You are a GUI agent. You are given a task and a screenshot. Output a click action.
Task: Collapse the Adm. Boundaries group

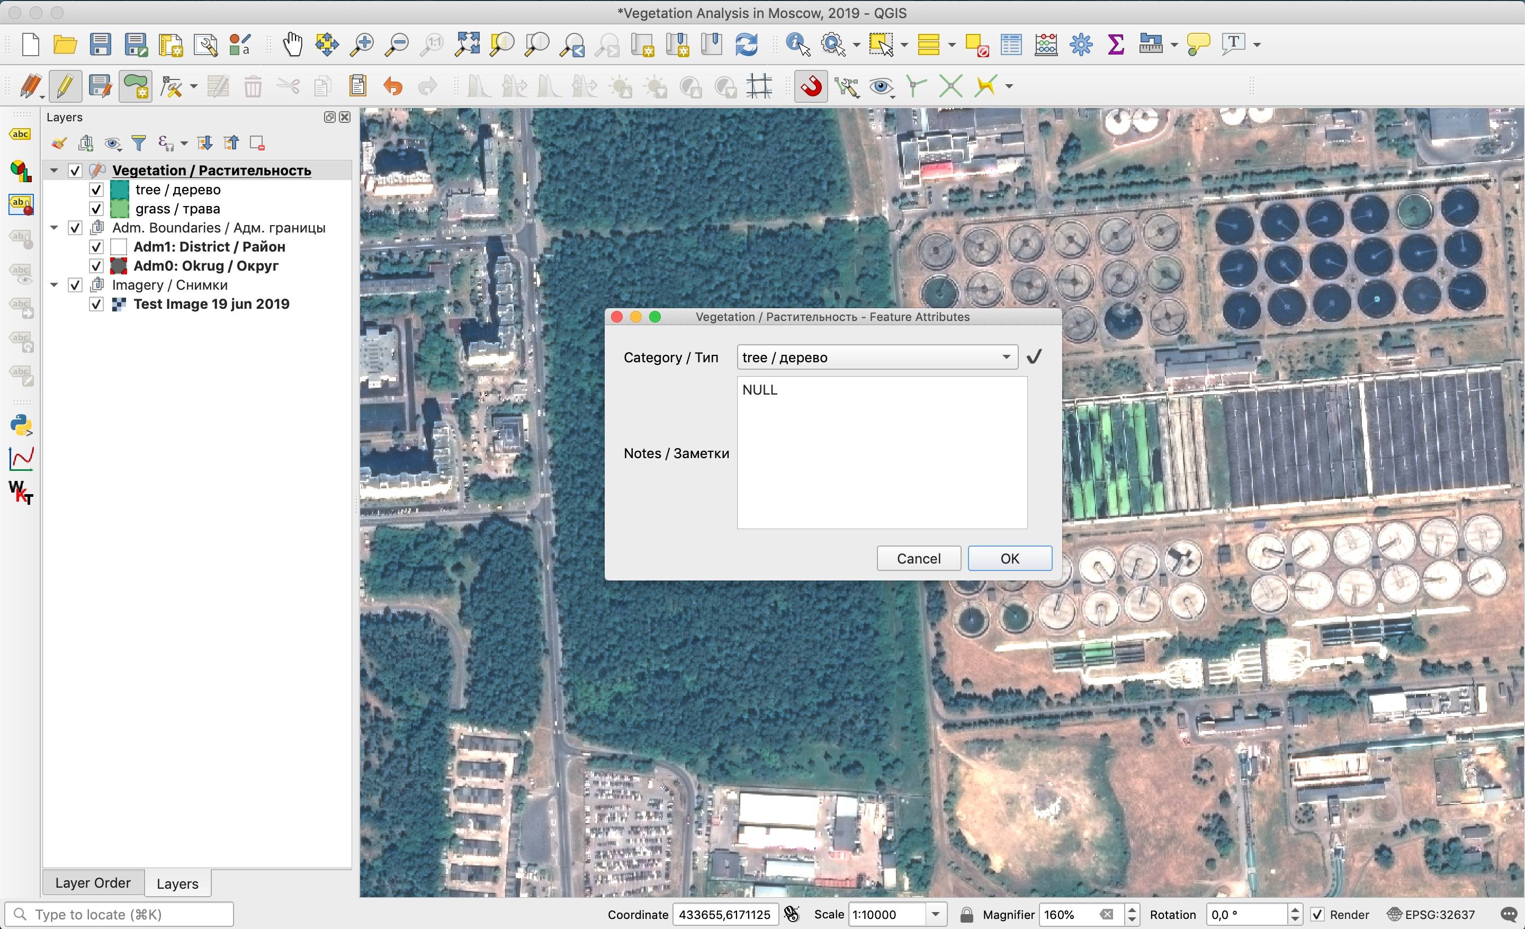(55, 228)
